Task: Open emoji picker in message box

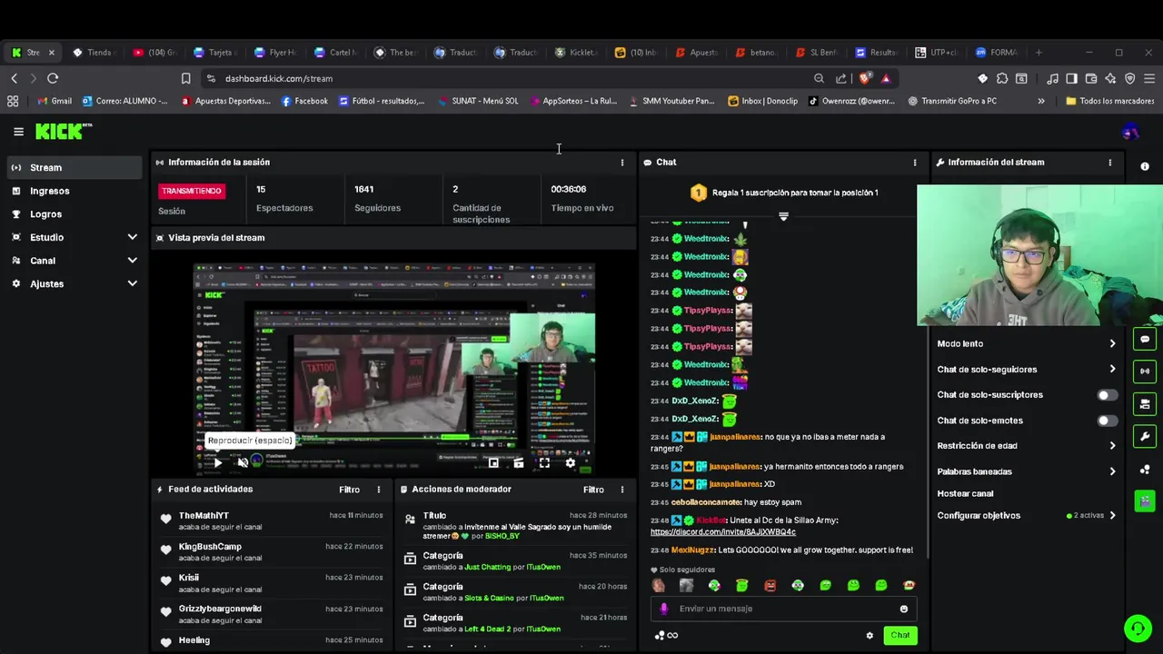Action: (x=903, y=609)
